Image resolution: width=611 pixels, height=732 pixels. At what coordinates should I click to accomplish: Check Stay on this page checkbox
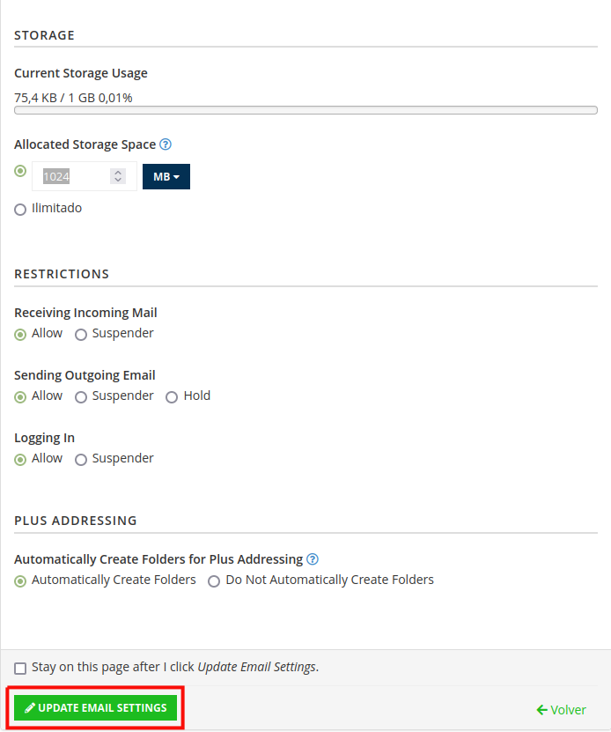coord(20,669)
